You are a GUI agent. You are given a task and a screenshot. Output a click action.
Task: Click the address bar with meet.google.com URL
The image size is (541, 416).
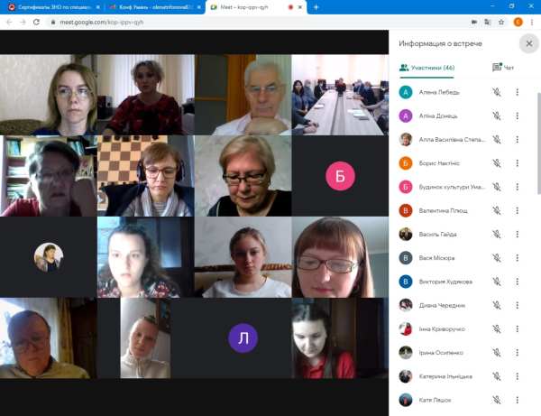click(x=225, y=22)
